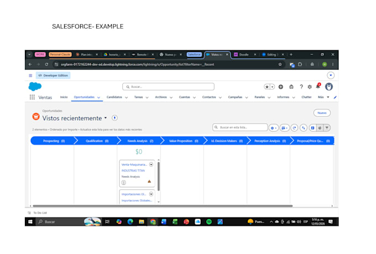The image size is (376, 254).
Task: Open the Windows Start button
Action: 30,222
